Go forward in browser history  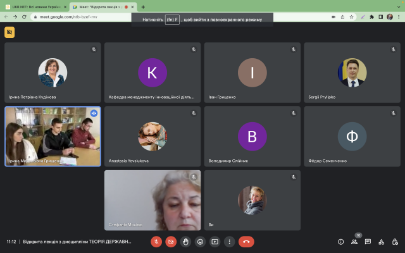click(15, 17)
